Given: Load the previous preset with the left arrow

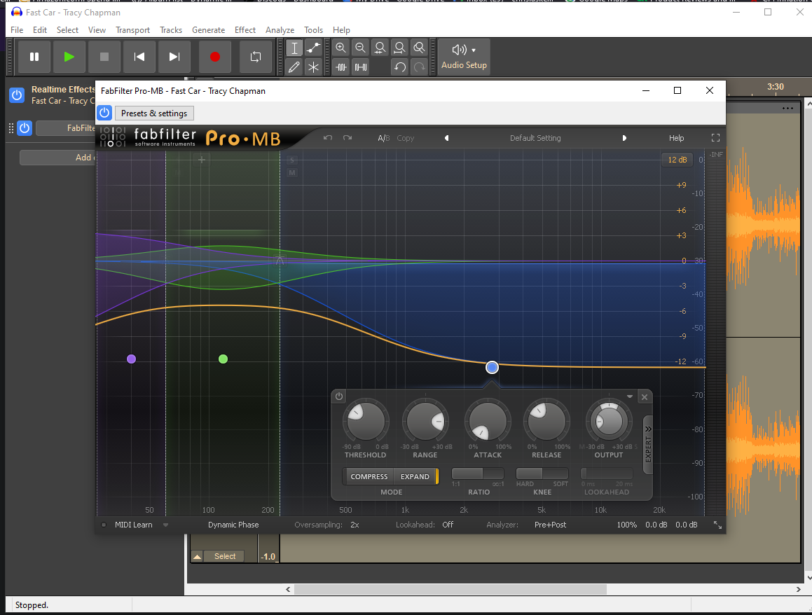Looking at the screenshot, I should coord(446,138).
